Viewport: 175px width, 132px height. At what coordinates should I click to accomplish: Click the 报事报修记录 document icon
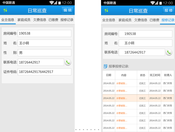[105, 66]
